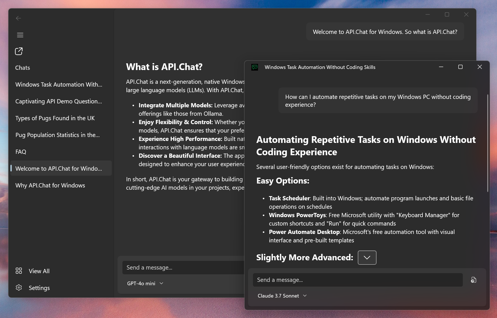Viewport: 497px width, 318px height.
Task: Start a new chat with compose icon
Action: [x=19, y=51]
